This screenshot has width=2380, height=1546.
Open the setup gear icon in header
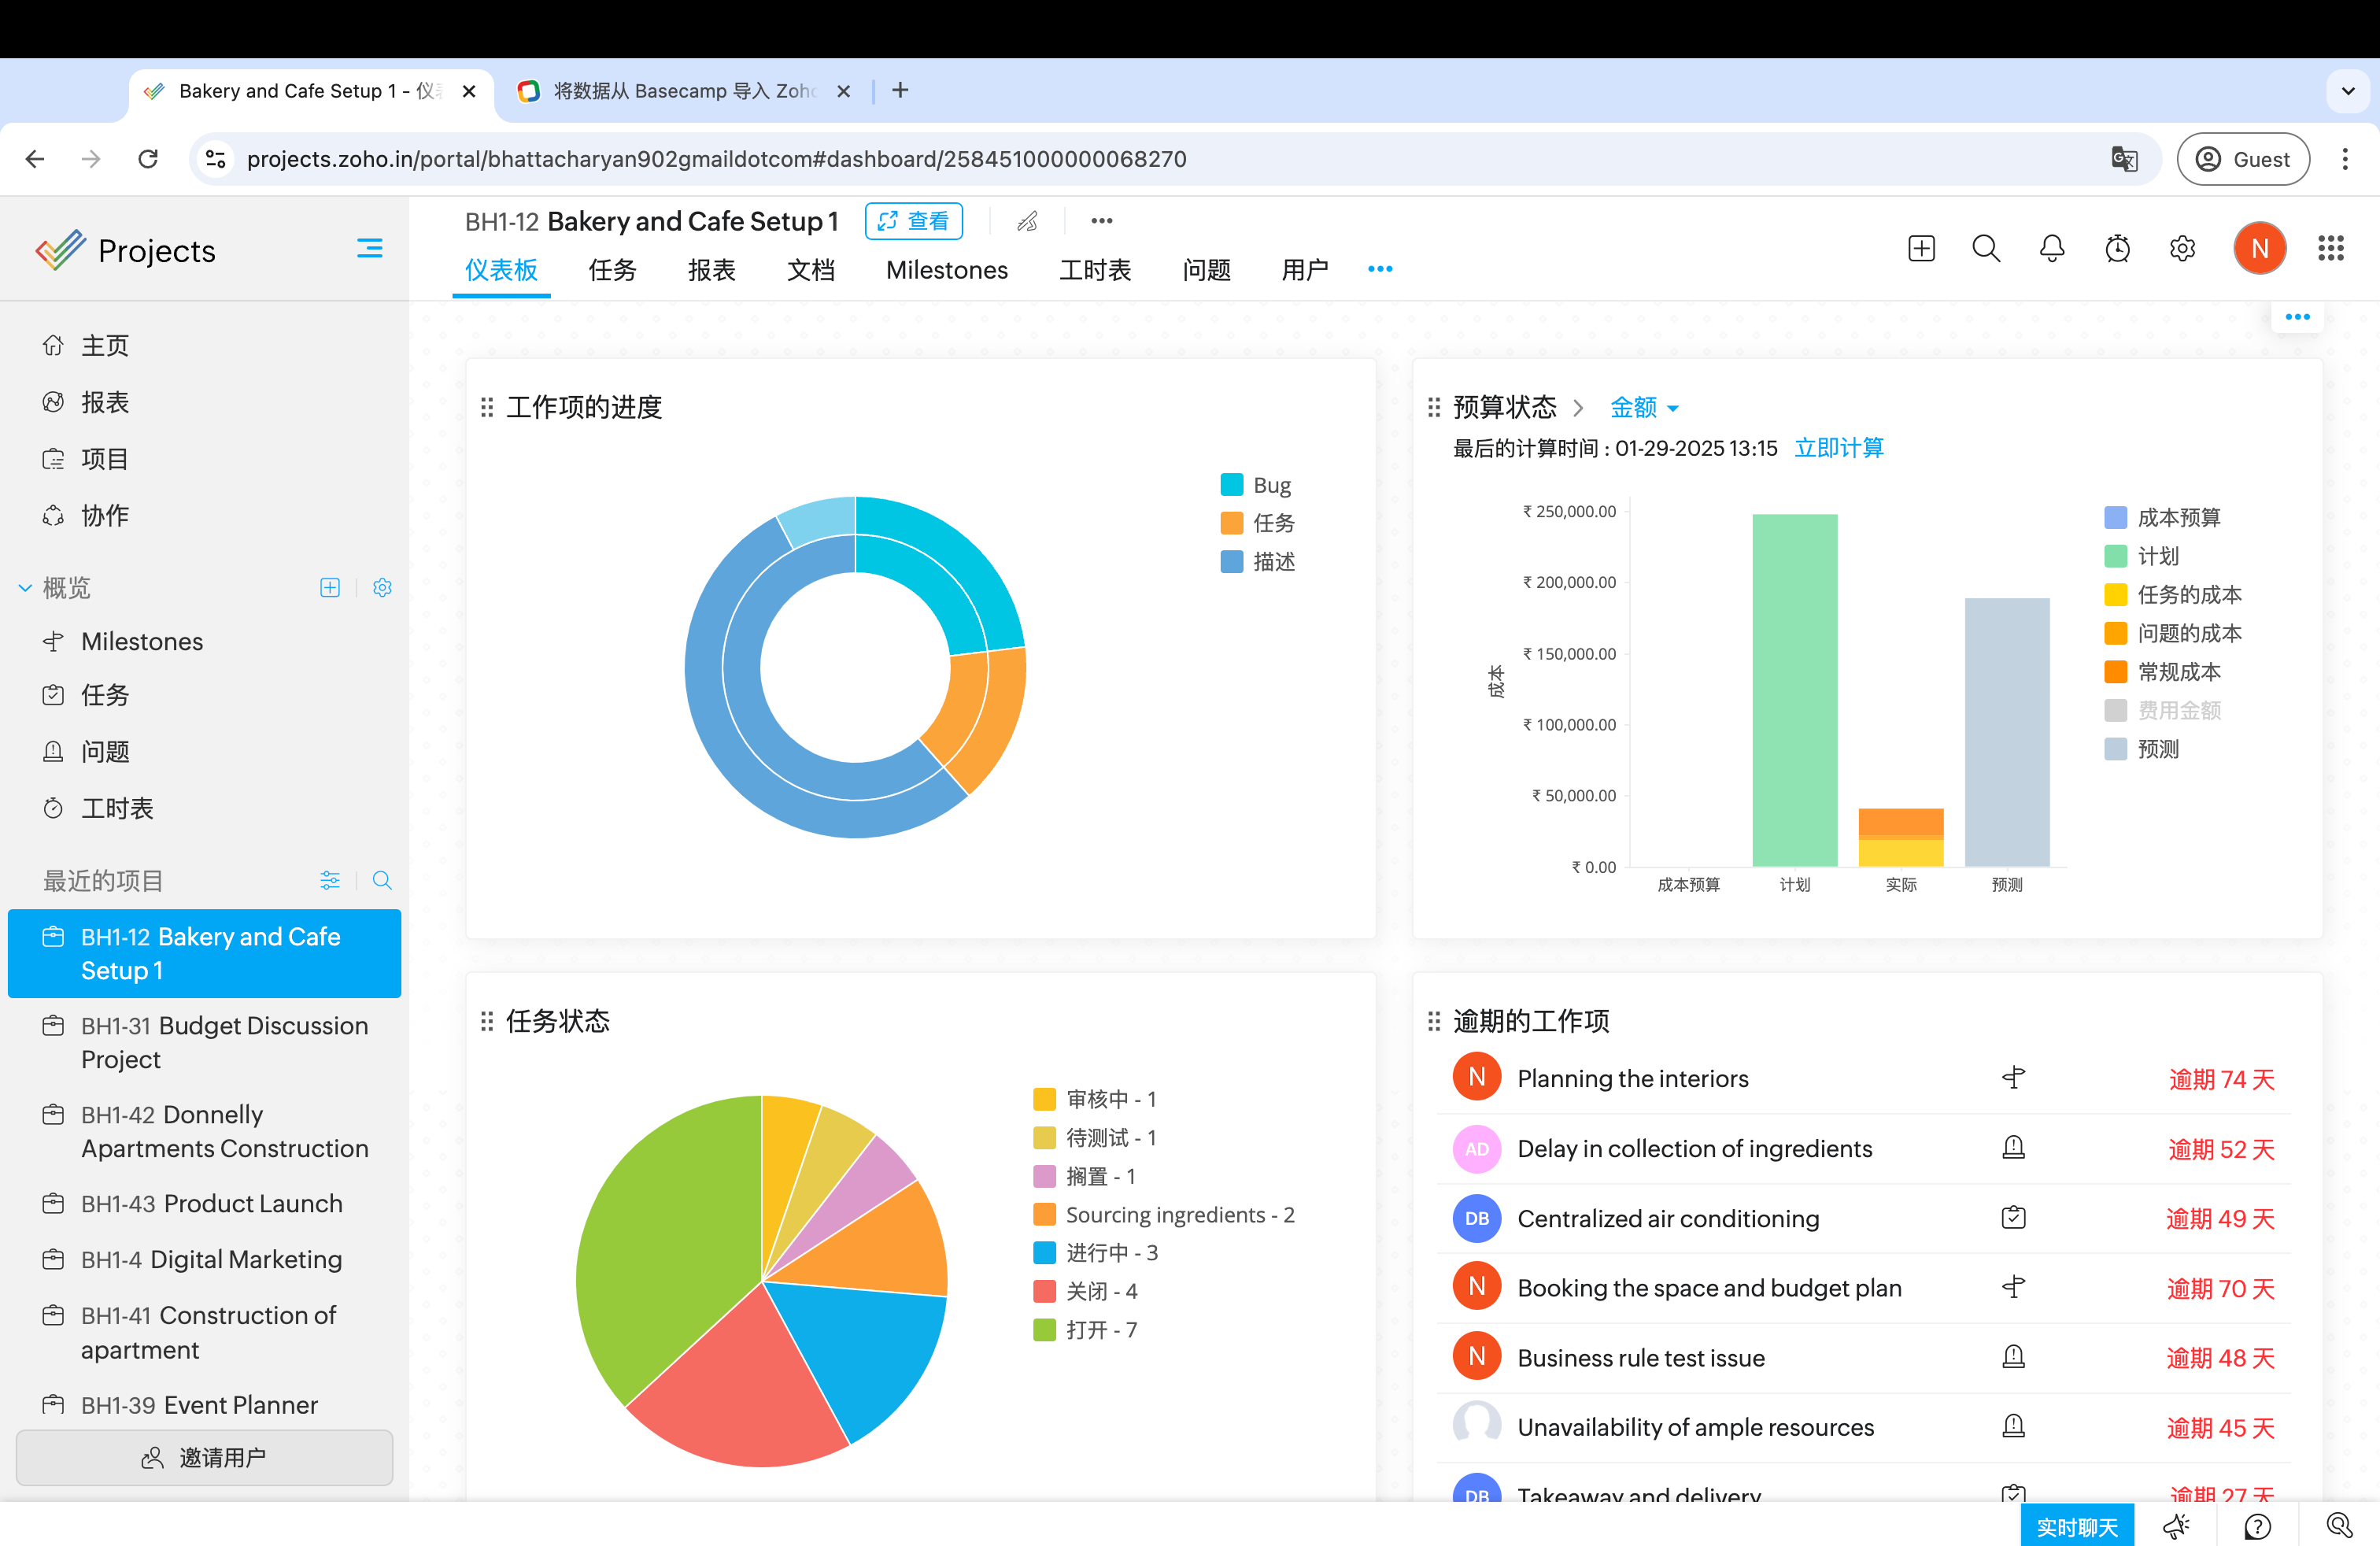point(2182,249)
